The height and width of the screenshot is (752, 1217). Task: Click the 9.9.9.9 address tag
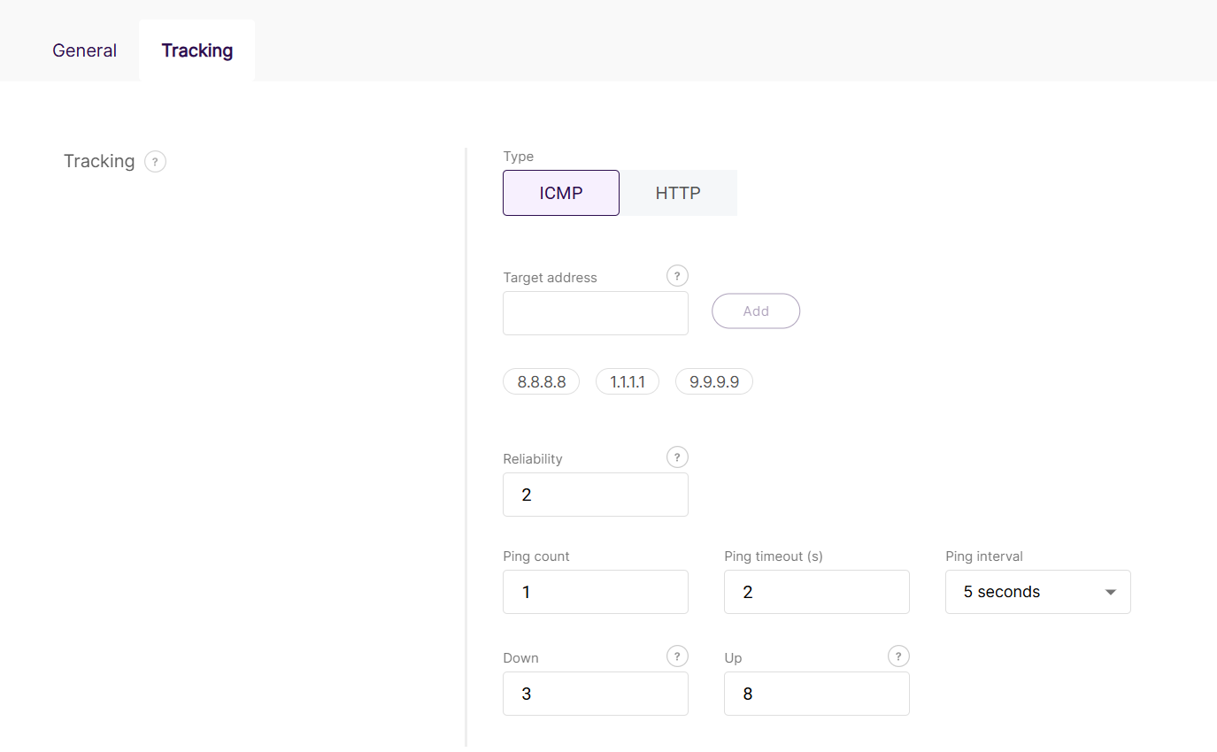[714, 382]
